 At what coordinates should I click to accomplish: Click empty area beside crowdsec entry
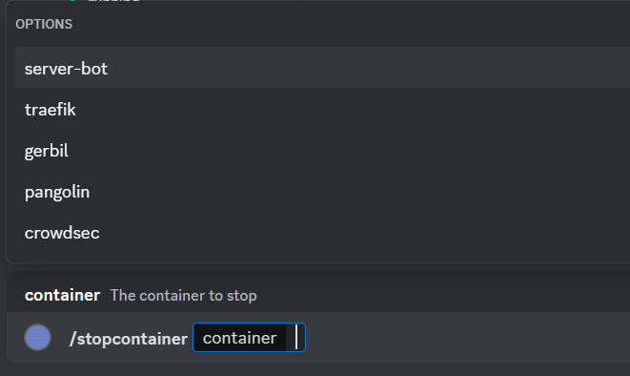(361, 233)
